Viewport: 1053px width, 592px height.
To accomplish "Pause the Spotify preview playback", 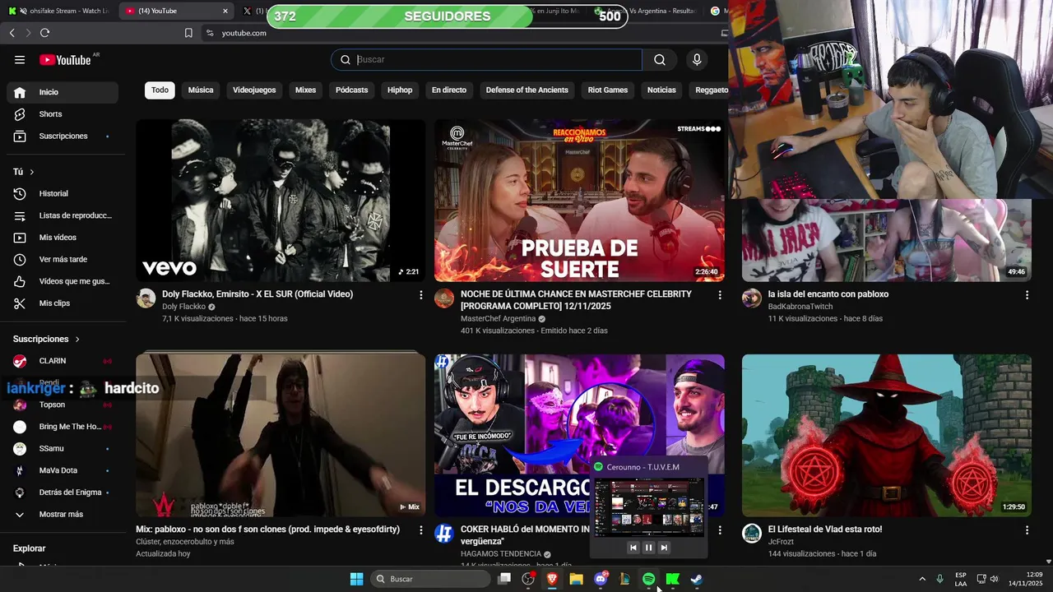I will [x=648, y=548].
